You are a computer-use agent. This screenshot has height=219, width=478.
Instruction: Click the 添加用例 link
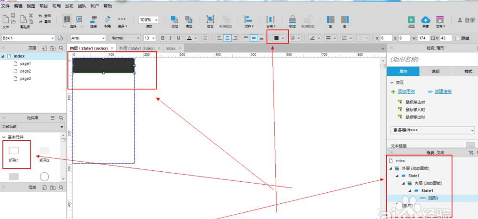click(x=406, y=92)
